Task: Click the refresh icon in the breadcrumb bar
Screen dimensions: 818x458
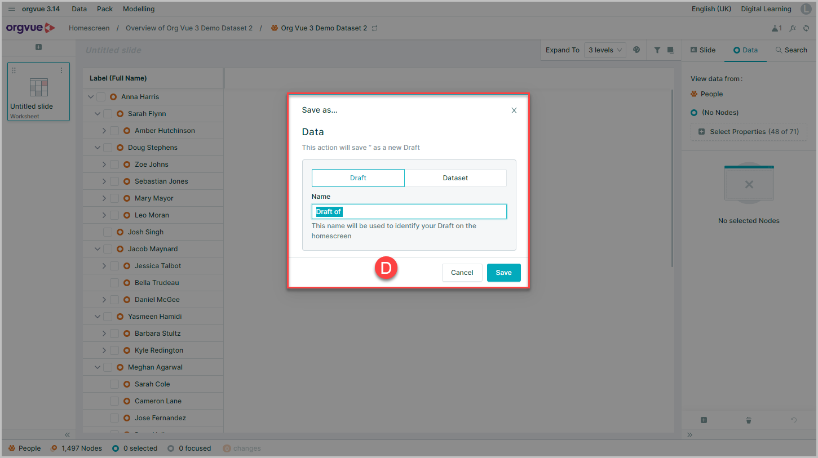Action: [x=806, y=28]
